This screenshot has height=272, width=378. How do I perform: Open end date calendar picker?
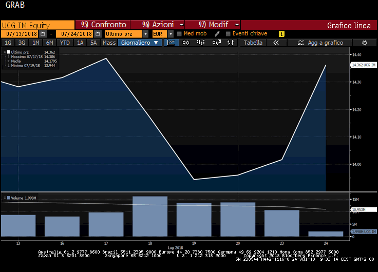[98, 34]
